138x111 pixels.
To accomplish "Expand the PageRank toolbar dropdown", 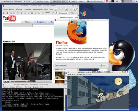I will (51, 13).
